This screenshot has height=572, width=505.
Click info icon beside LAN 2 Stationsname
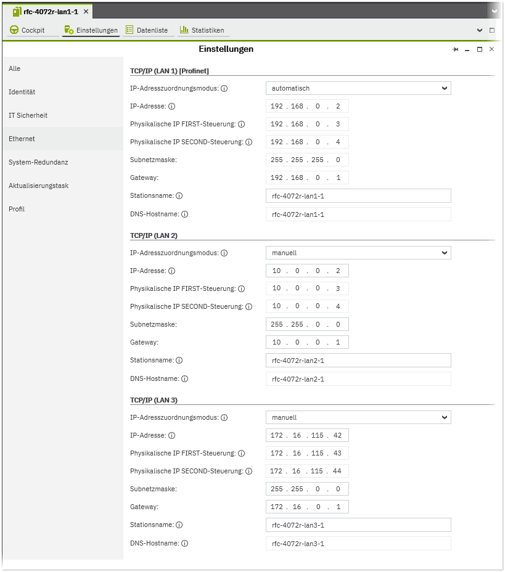tap(179, 361)
